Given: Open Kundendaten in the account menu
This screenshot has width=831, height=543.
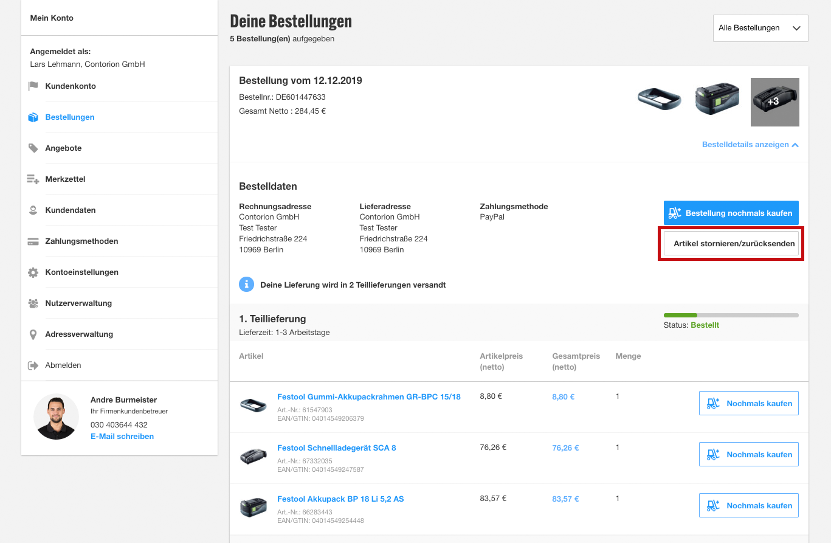Looking at the screenshot, I should 70,210.
